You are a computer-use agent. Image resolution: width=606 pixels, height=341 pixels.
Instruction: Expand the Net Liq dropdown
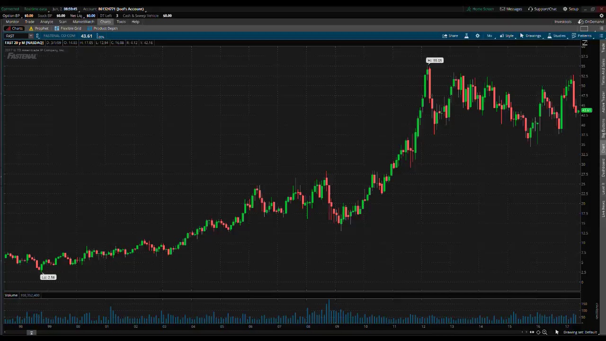click(76, 16)
